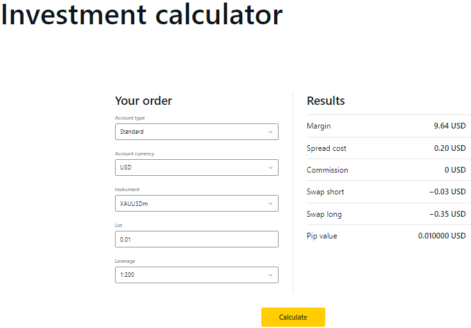Image resolution: width=471 pixels, height=328 pixels.
Task: Click the Spread cost value 0.20 USD
Action: point(449,148)
